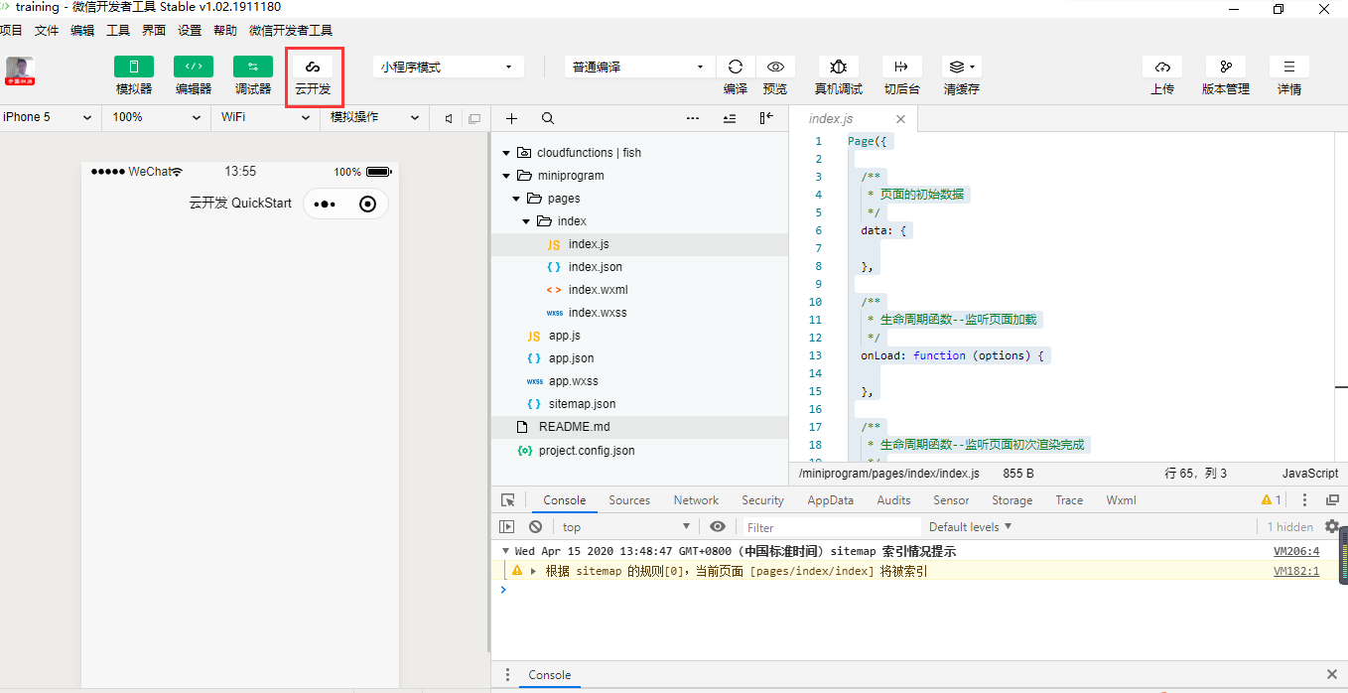
Task: Open the 模拟操作 dropdown
Action: coord(374,117)
